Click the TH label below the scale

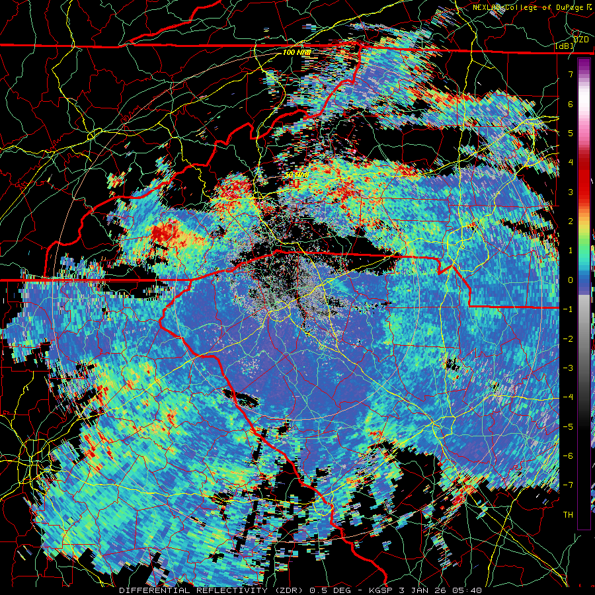[568, 515]
